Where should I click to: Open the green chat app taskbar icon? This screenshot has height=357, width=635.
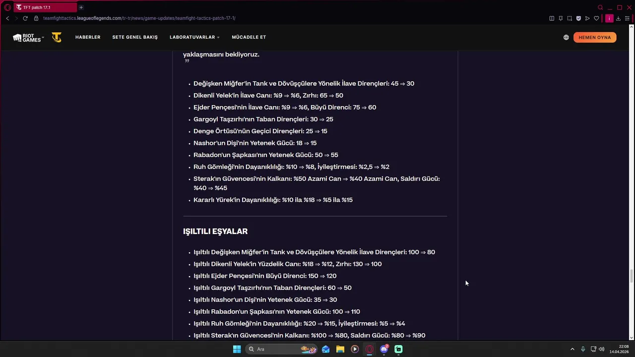click(398, 349)
